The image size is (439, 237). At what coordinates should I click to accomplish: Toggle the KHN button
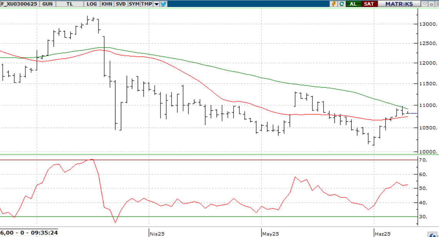coord(107,4)
